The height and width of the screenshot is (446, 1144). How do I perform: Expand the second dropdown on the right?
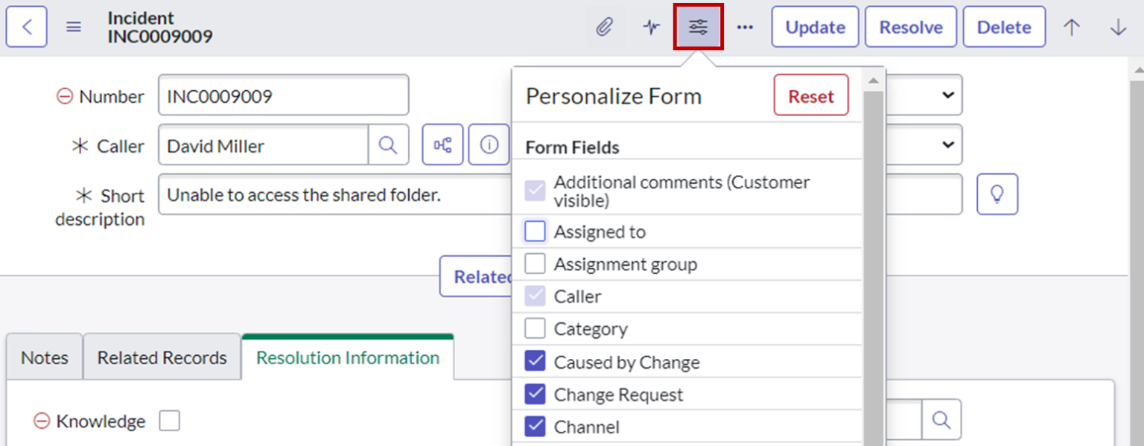click(x=947, y=144)
